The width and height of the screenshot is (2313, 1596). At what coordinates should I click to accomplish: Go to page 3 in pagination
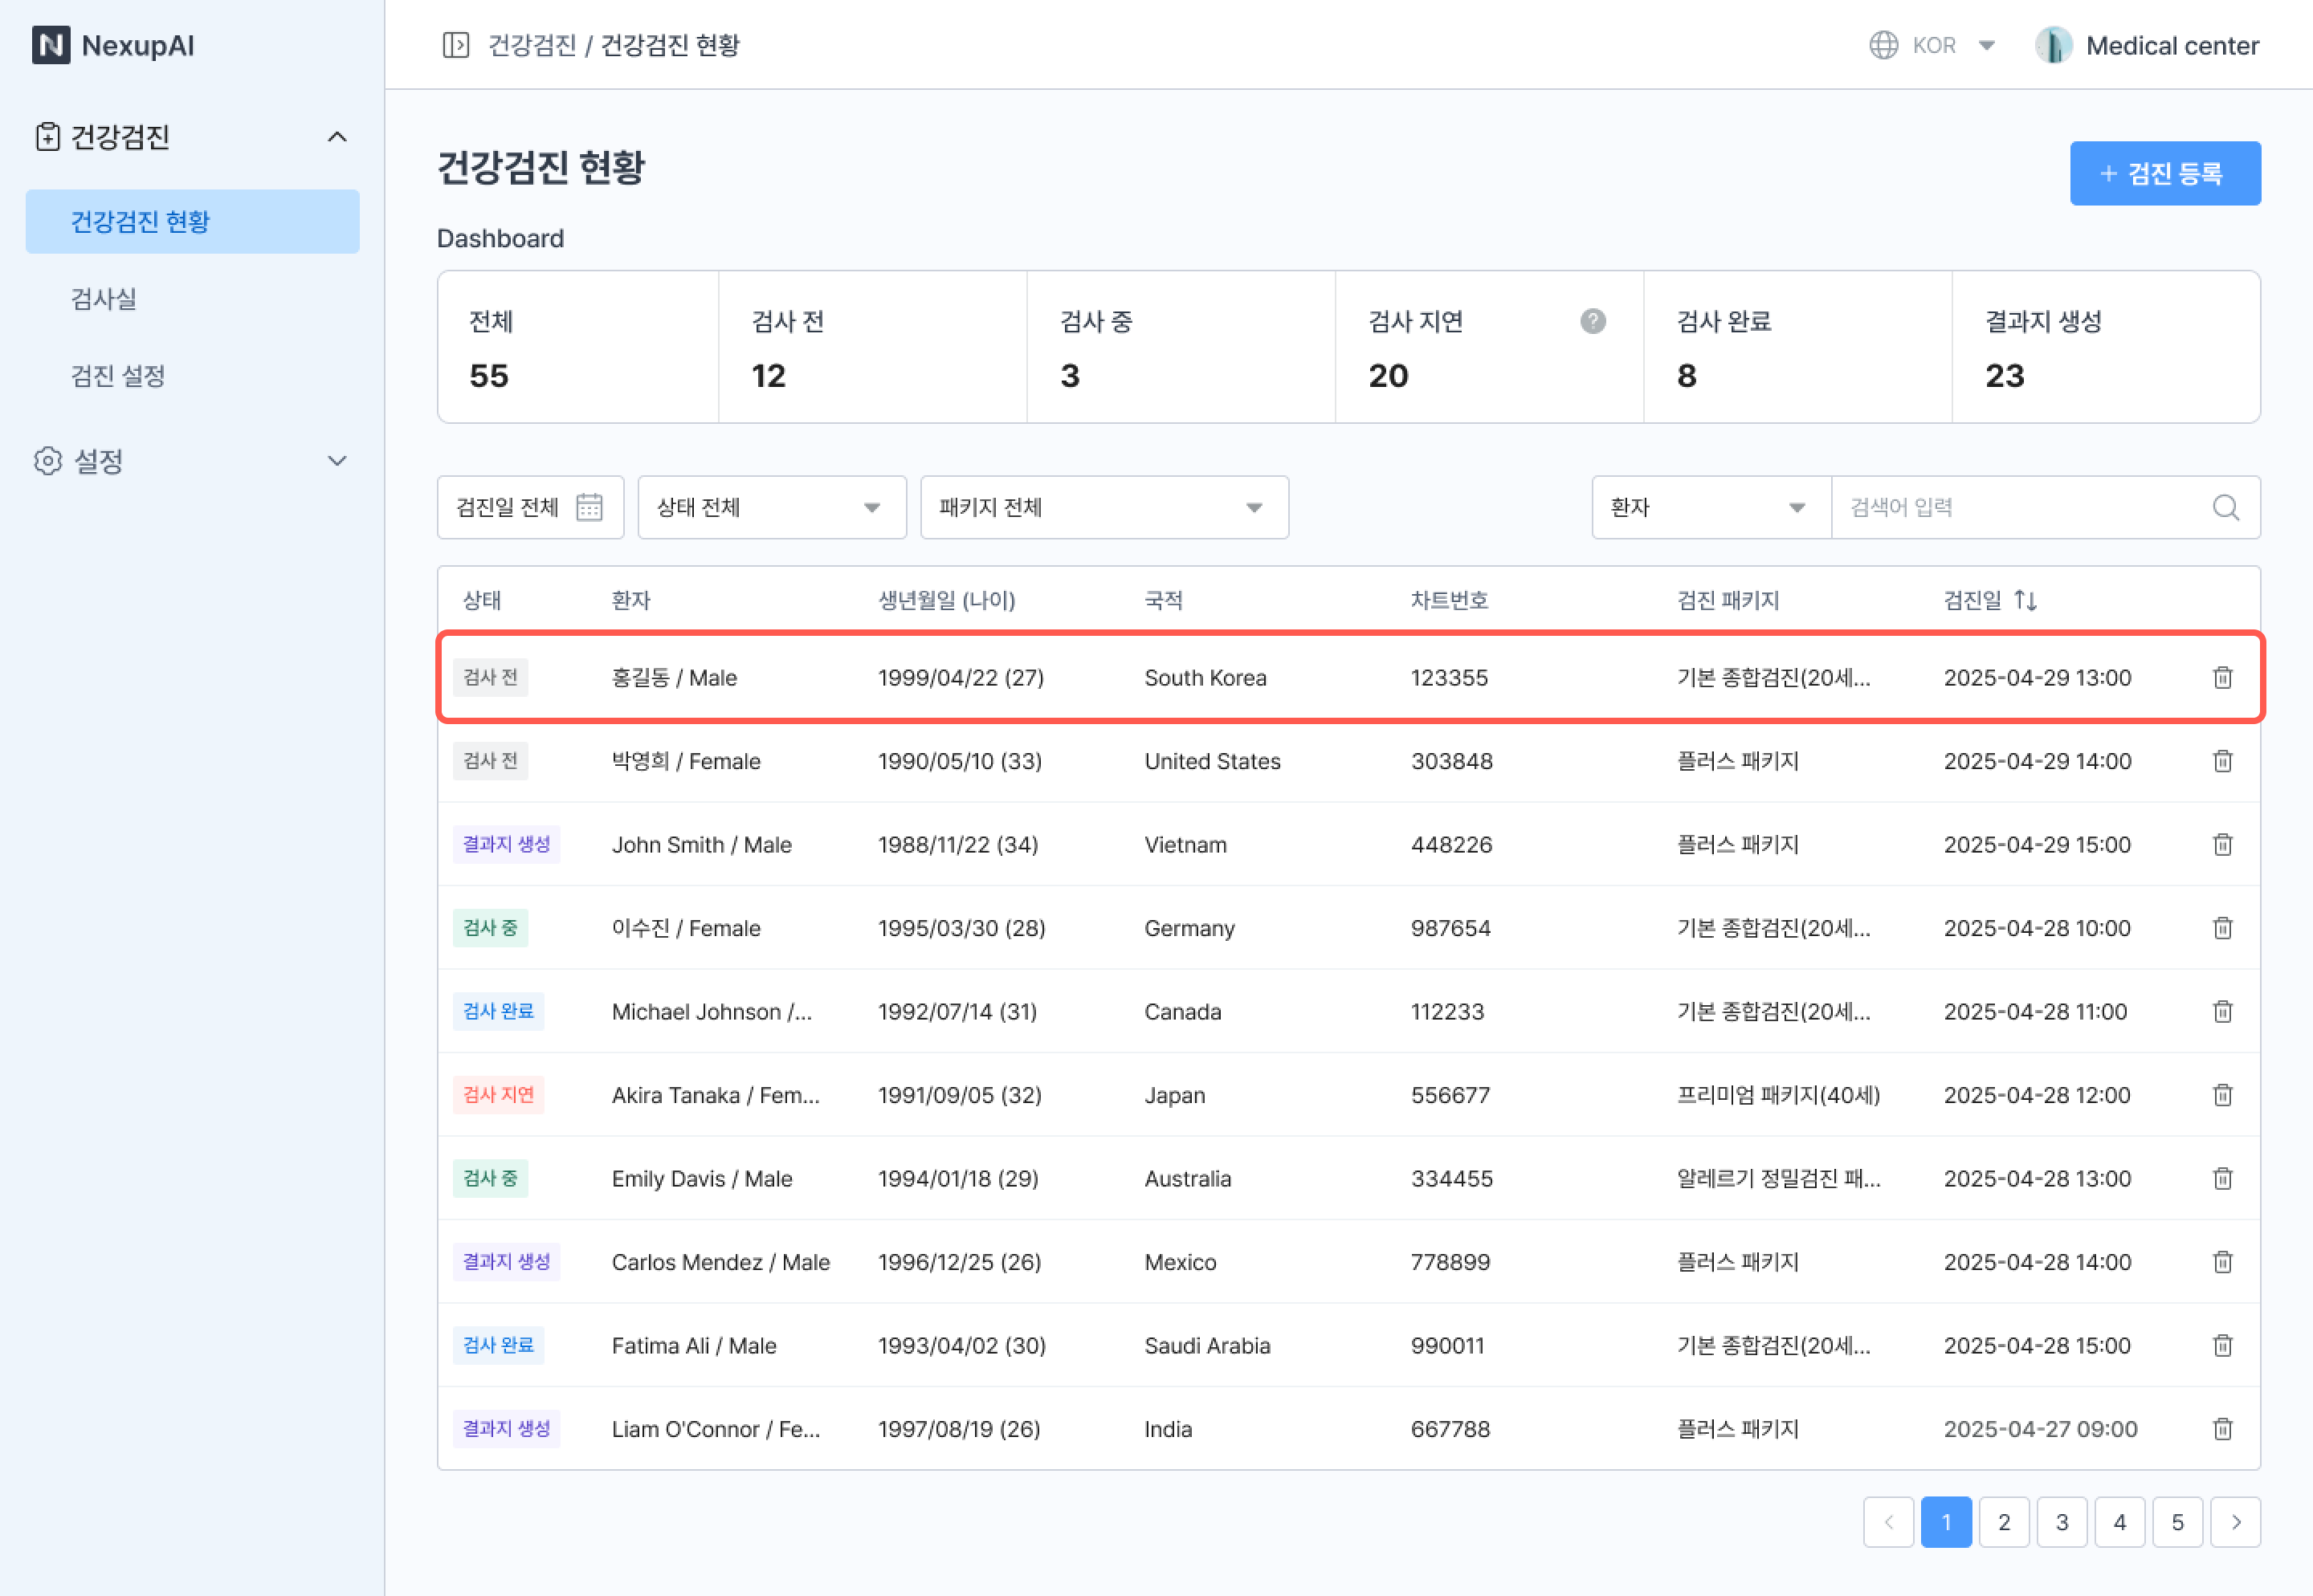click(x=2061, y=1521)
